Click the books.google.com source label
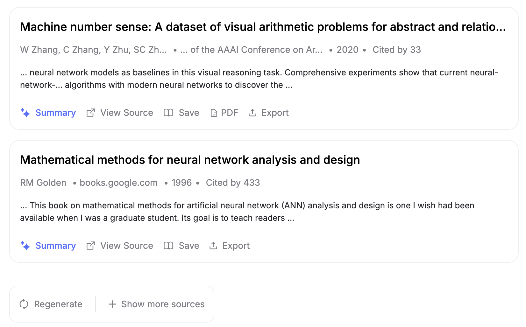The width and height of the screenshot is (526, 327). [x=119, y=183]
